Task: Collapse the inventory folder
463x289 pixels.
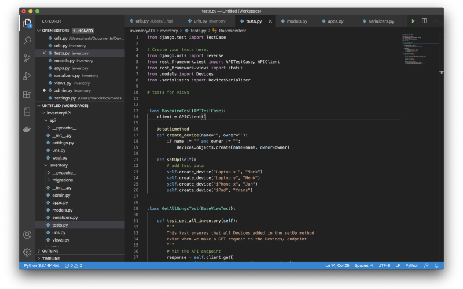Action: (46, 165)
